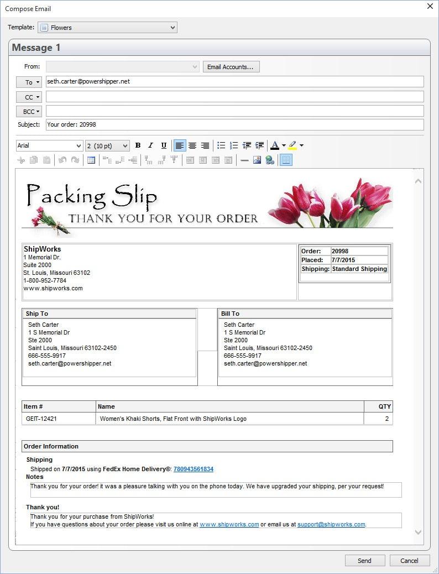Open the Arial font dropdown
This screenshot has width=439, height=574.
(x=49, y=145)
